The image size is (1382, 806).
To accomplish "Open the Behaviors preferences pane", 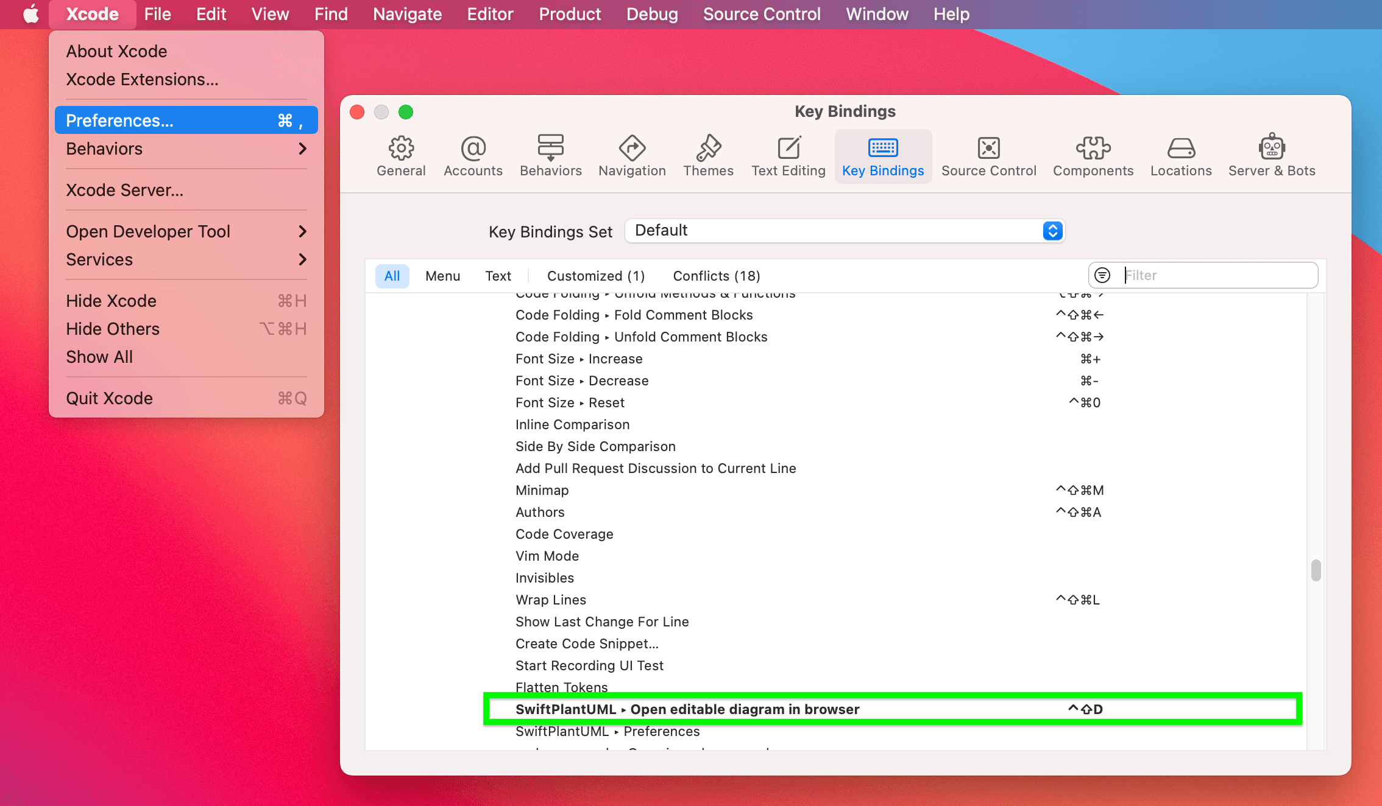I will tap(550, 156).
